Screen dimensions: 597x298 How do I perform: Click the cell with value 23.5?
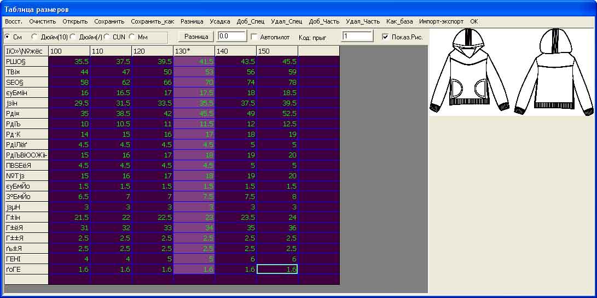[235, 217]
